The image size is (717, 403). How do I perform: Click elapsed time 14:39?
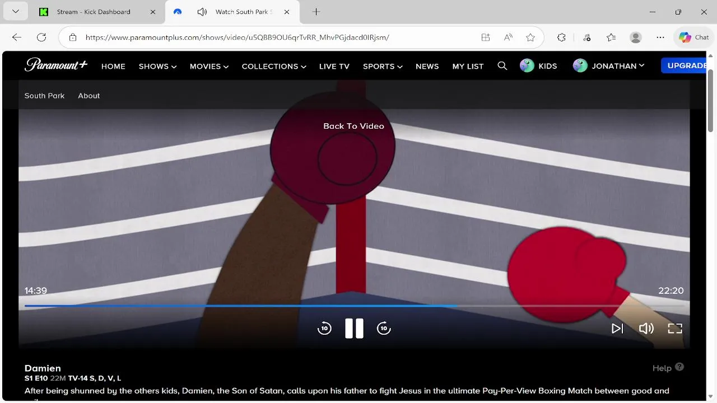pos(35,290)
